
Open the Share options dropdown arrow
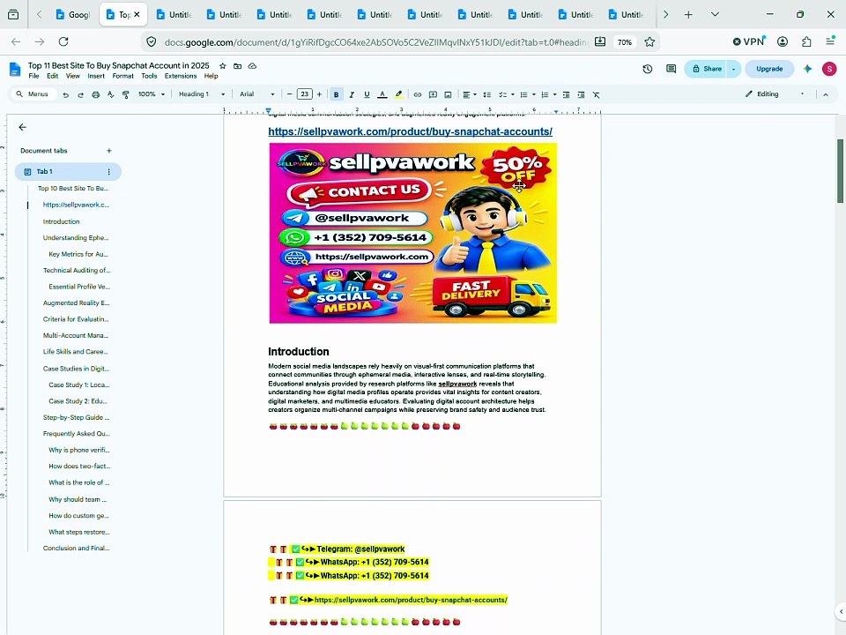733,69
